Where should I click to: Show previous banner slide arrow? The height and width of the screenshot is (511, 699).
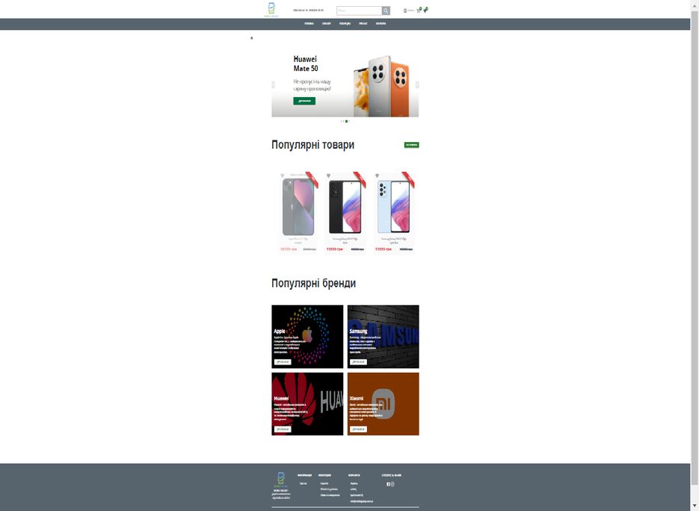click(274, 84)
